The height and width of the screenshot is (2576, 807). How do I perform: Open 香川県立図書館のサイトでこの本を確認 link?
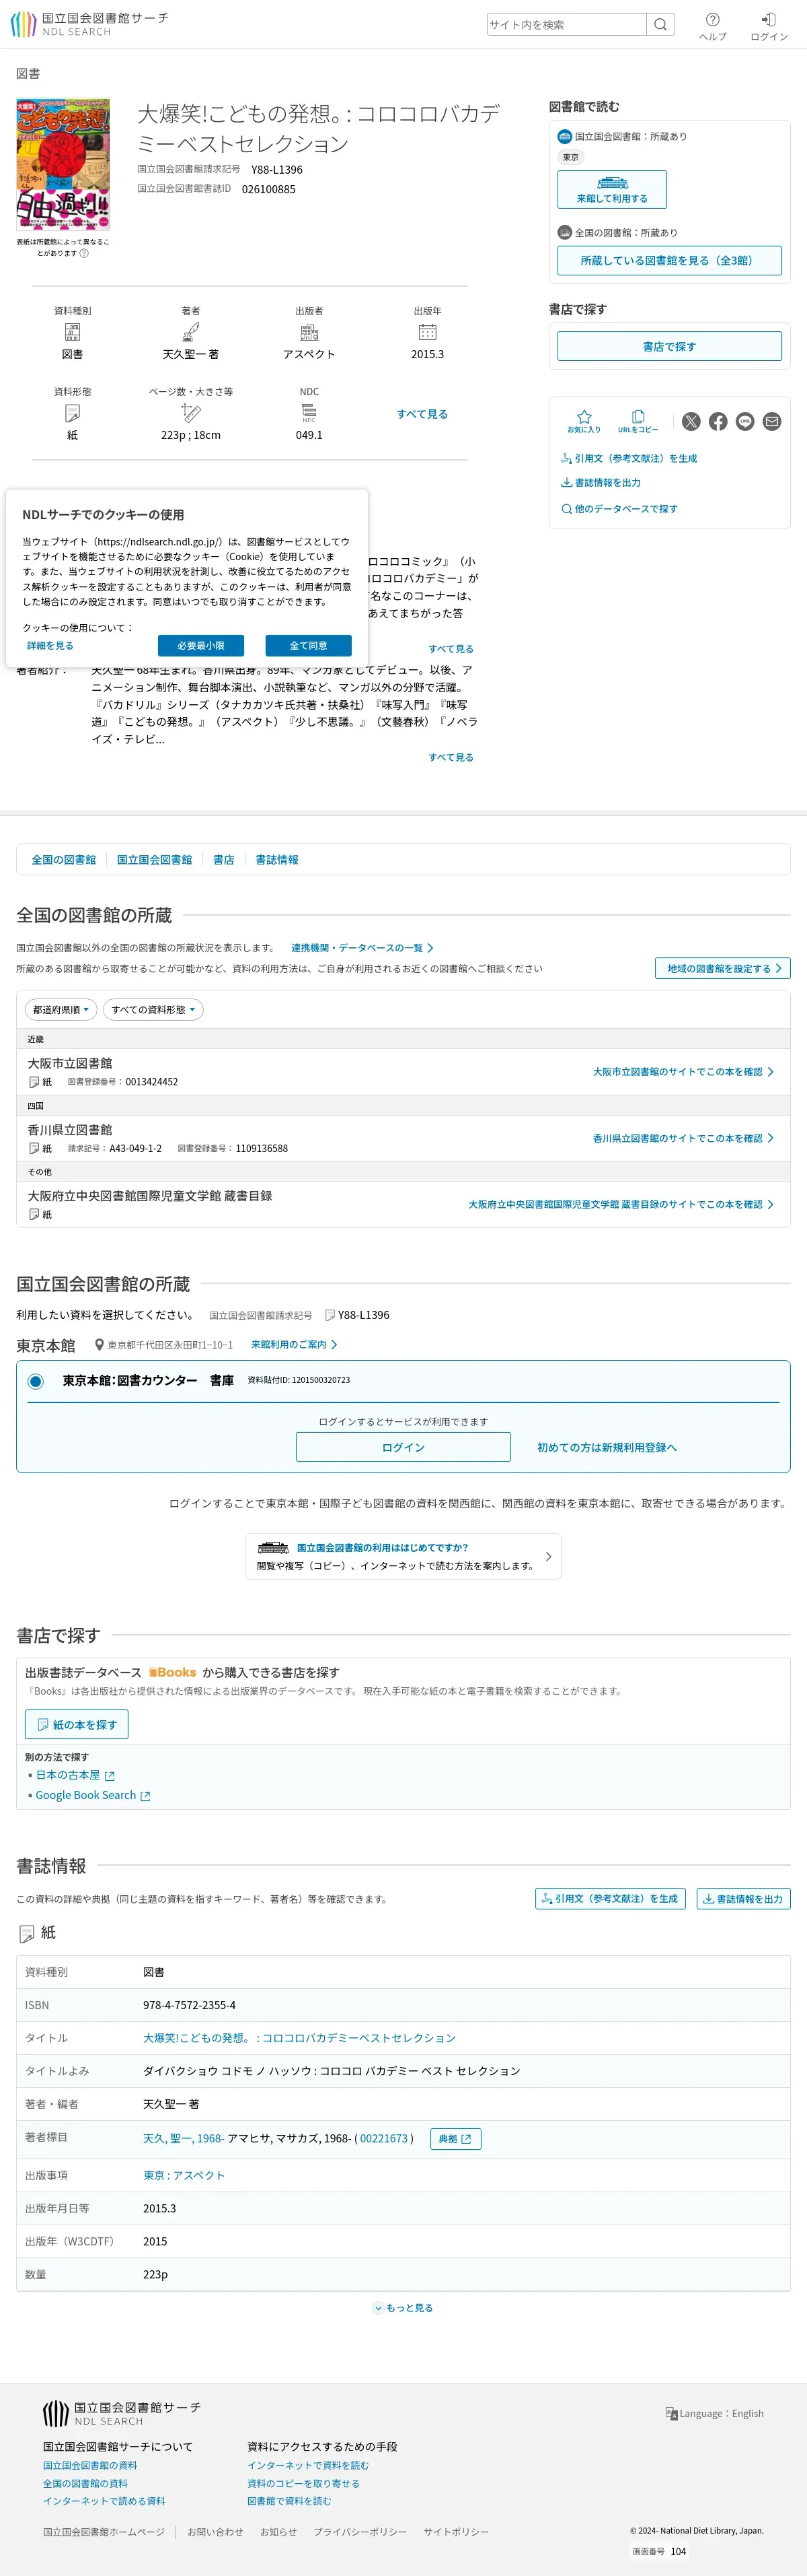(683, 1138)
